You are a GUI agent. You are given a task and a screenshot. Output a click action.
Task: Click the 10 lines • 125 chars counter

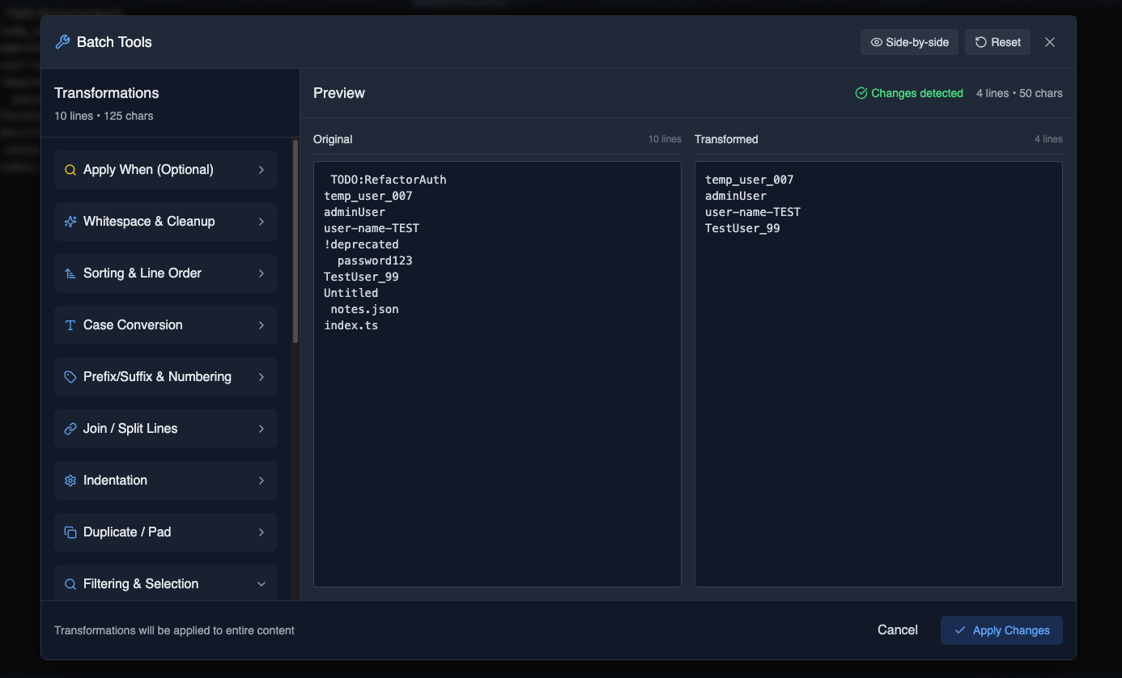point(104,116)
